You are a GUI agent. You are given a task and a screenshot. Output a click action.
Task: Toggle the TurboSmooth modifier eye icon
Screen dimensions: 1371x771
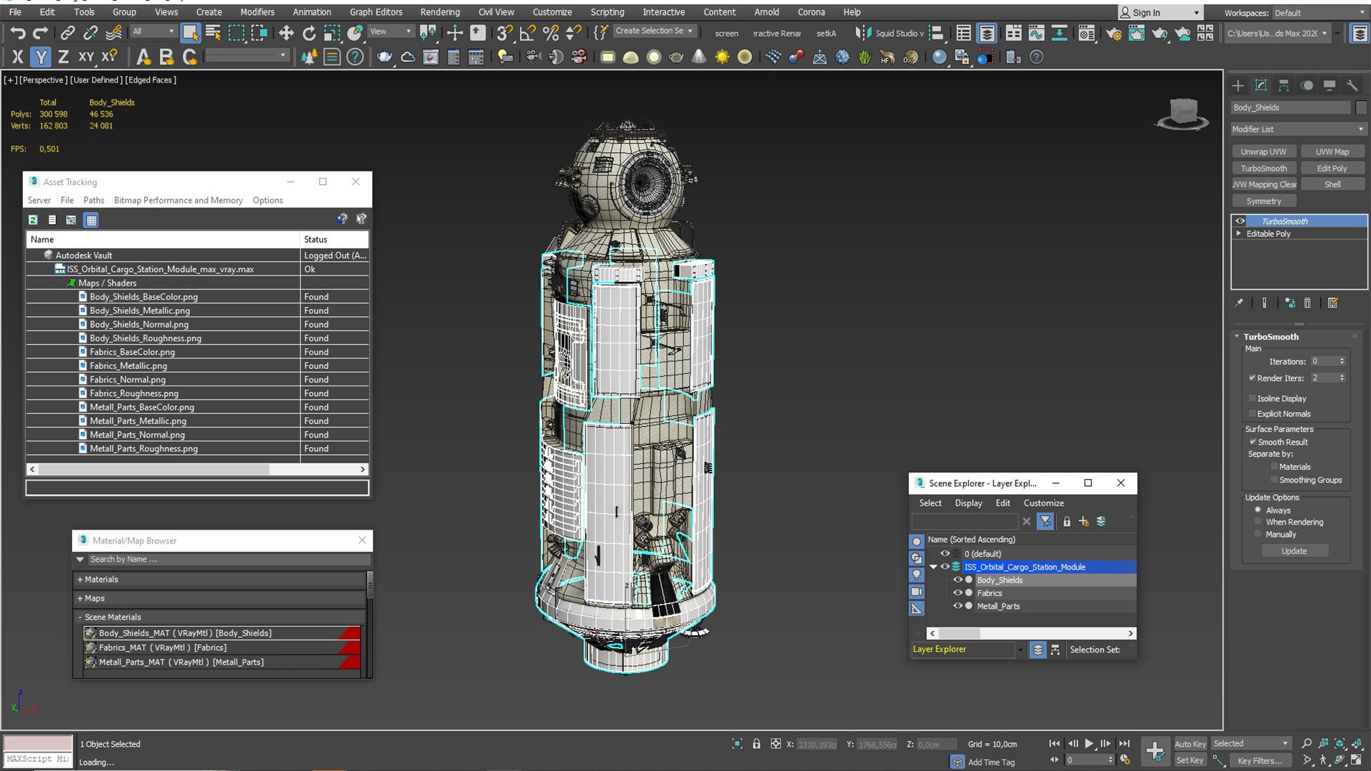click(1240, 221)
